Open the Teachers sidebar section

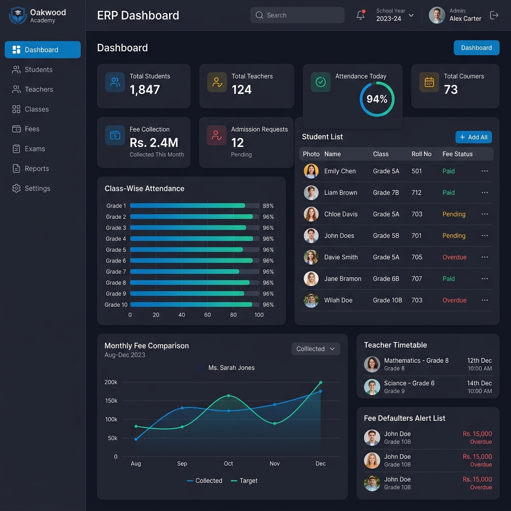point(43,89)
